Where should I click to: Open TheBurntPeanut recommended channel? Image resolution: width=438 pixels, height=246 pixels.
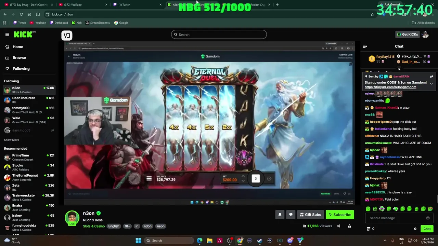29,177
